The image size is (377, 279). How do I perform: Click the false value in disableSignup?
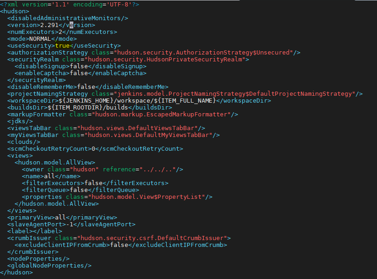pos(79,66)
